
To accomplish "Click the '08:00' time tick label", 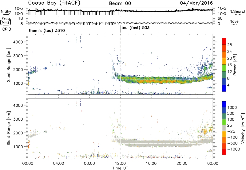I will click(89, 164).
